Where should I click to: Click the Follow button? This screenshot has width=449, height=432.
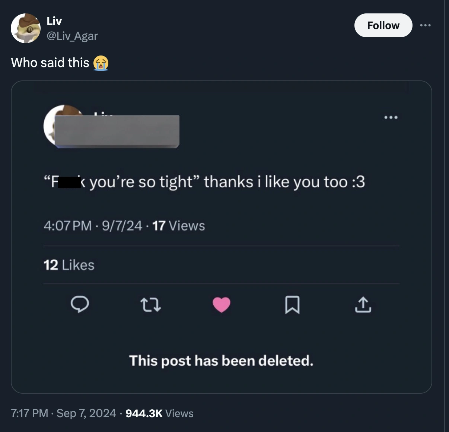pyautogui.click(x=383, y=25)
